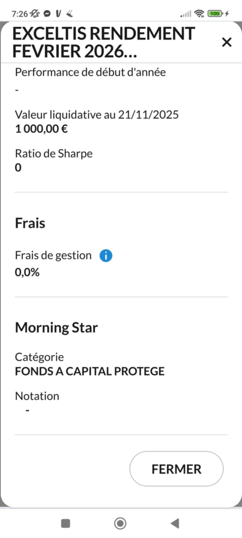Tap the V notification icon in the status bar
The image size is (242, 538).
[x=59, y=13]
